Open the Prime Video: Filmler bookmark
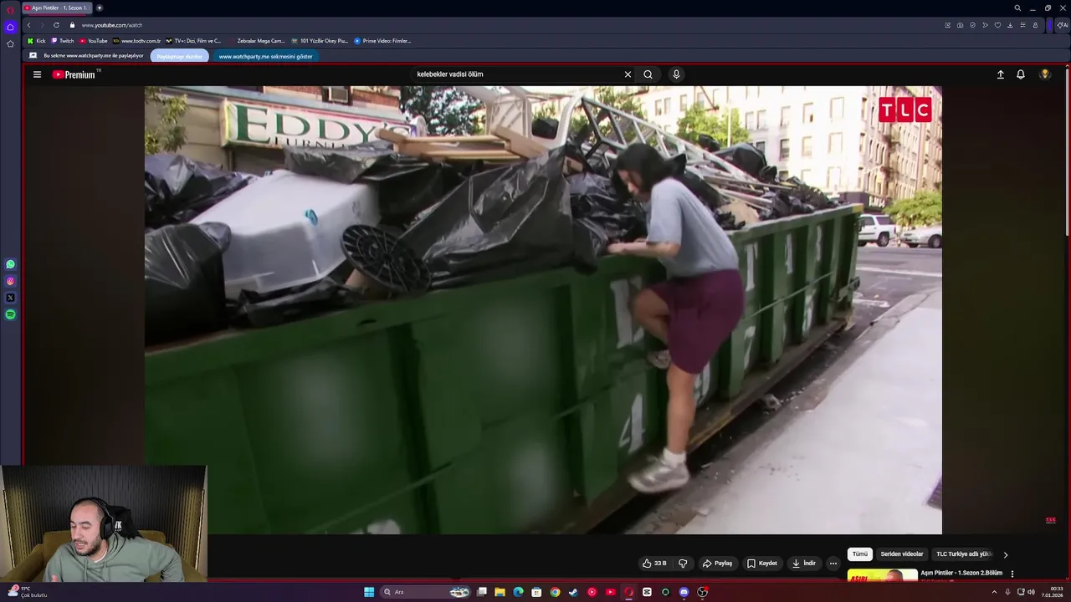Viewport: 1071px width, 602px height. pyautogui.click(x=382, y=41)
